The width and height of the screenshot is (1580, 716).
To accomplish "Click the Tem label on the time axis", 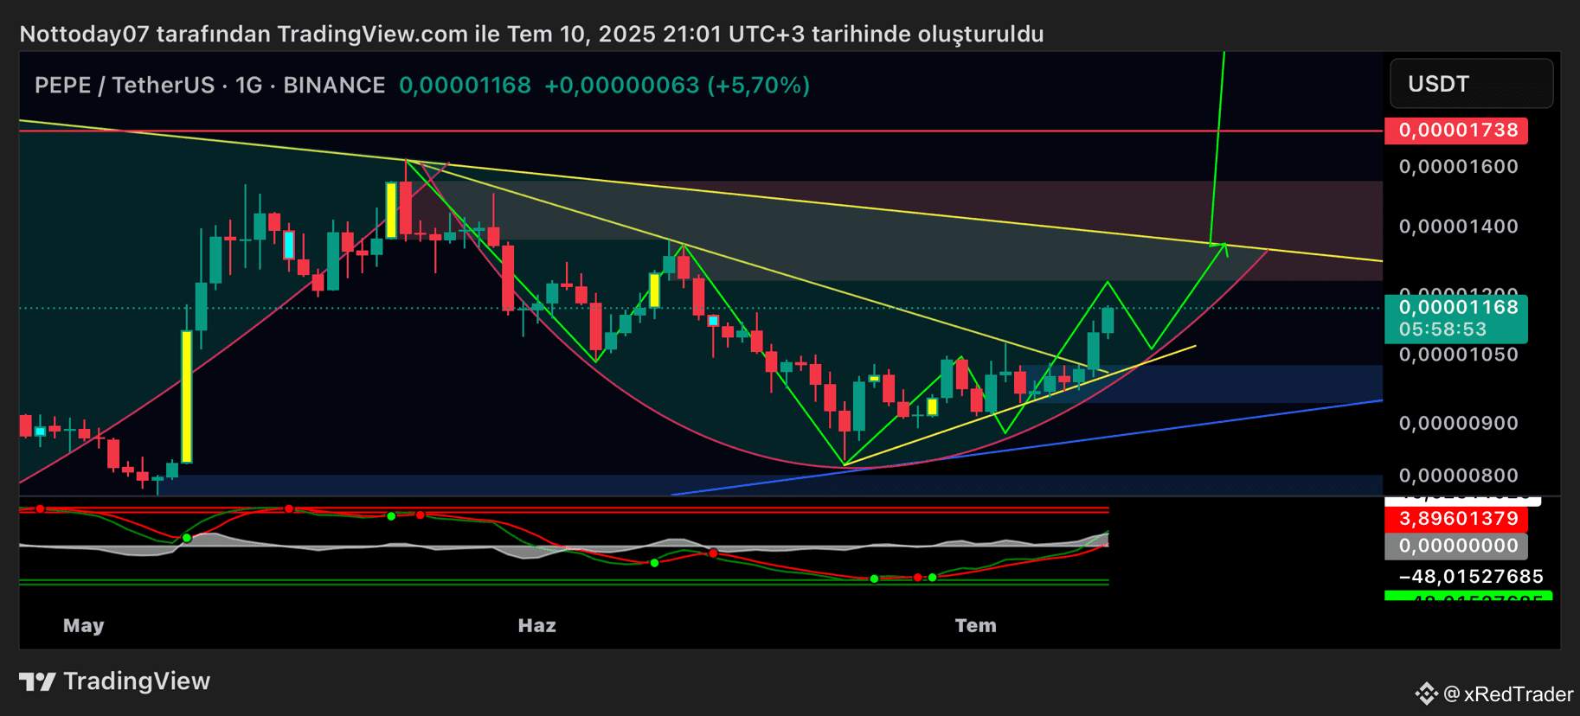I will (x=976, y=625).
